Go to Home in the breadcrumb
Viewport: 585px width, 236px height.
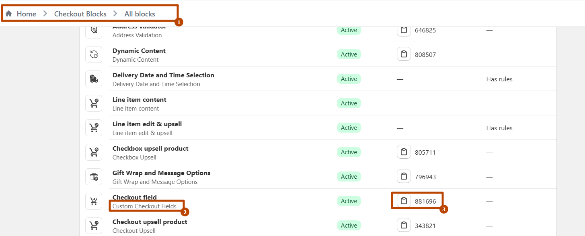[x=26, y=14]
